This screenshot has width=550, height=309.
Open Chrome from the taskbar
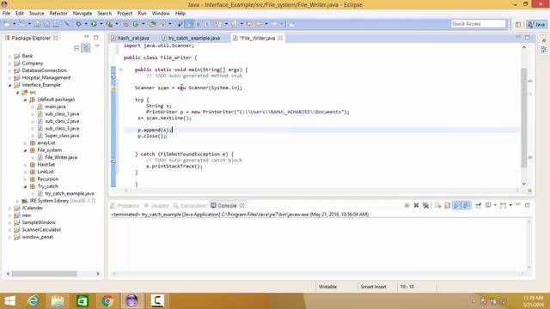(107, 301)
